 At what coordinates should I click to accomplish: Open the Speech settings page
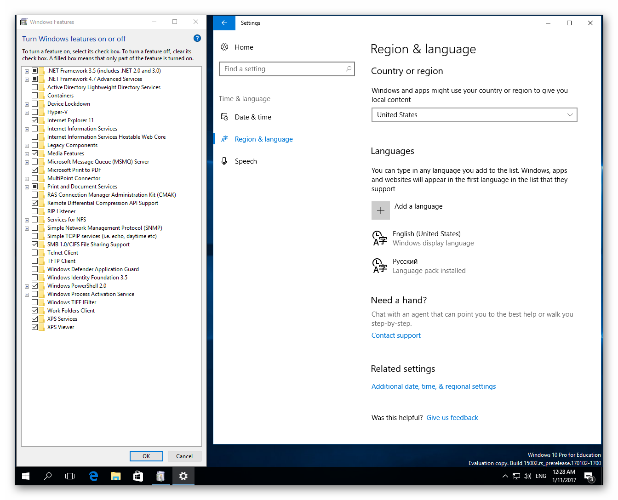(x=246, y=161)
